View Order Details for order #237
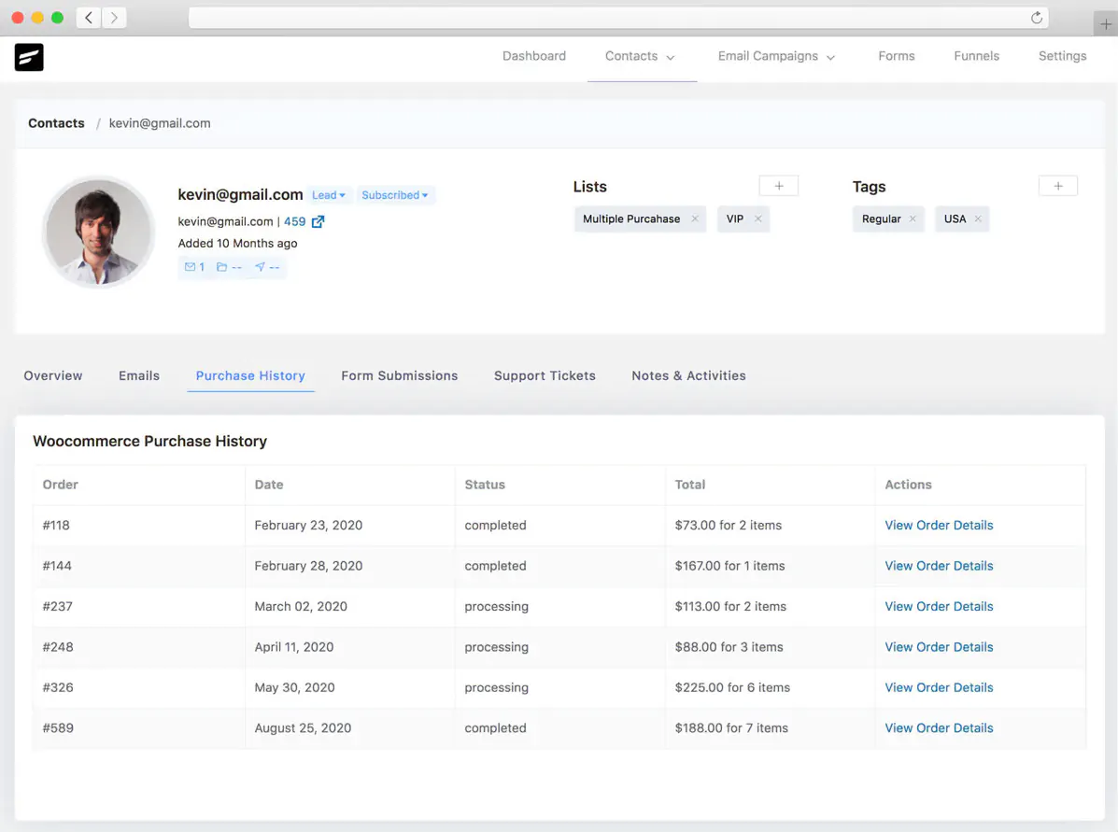1118x832 pixels. [938, 606]
